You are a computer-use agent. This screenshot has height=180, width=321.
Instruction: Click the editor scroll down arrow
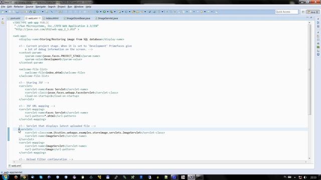point(309,158)
